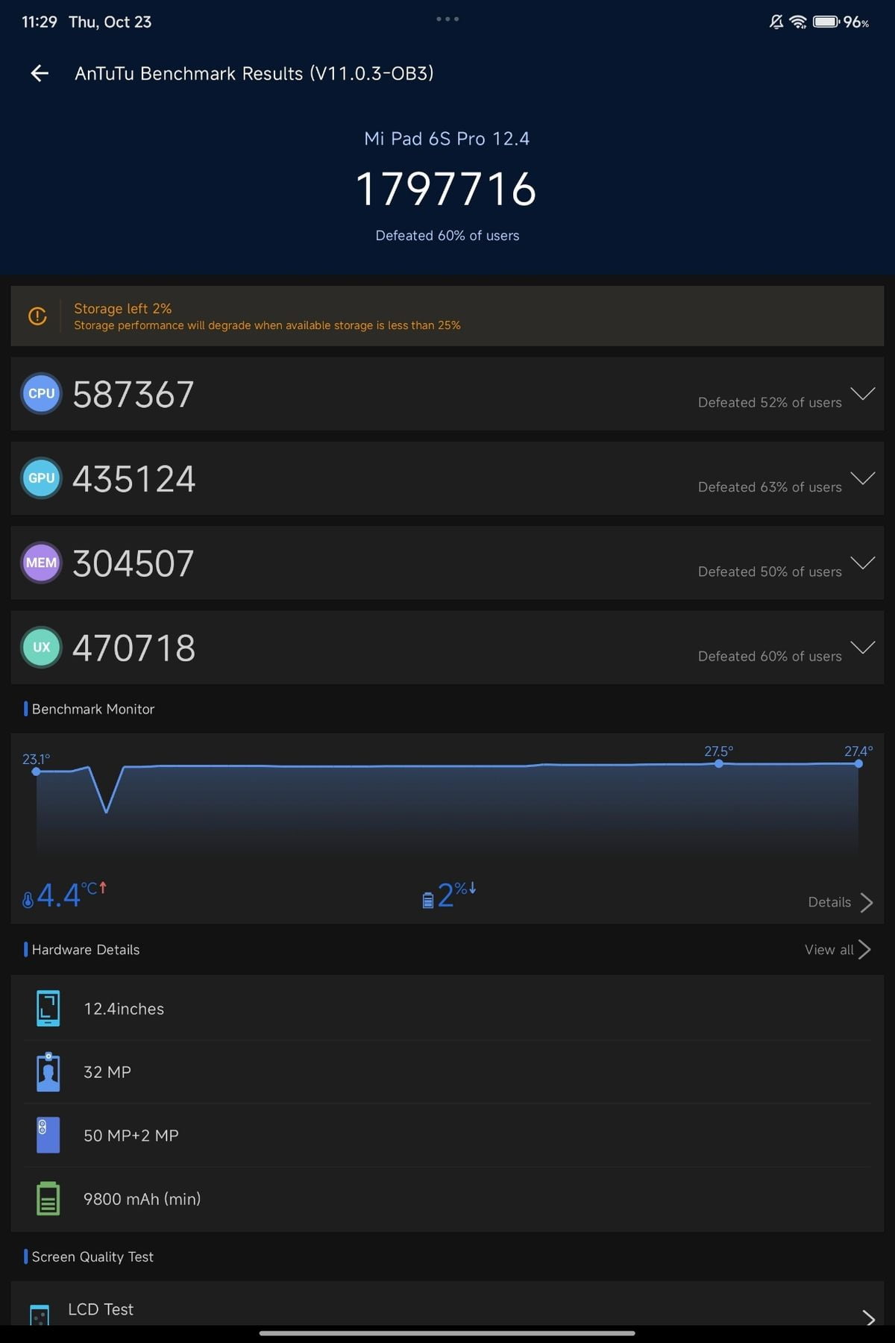This screenshot has height=1343, width=895.
Task: Tap the MEM score badge icon
Action: pos(42,563)
